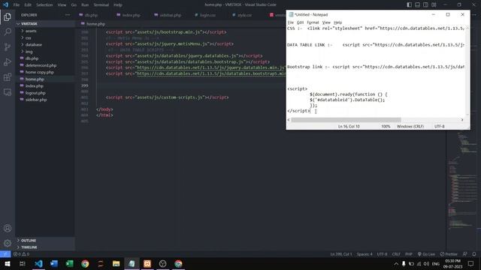Open the Extensions view
481x270 pixels.
(8, 76)
